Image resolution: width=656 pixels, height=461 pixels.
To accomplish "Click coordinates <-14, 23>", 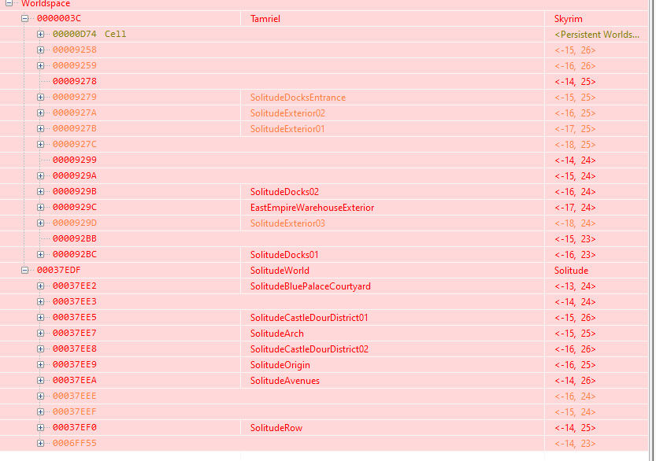I will click(575, 444).
